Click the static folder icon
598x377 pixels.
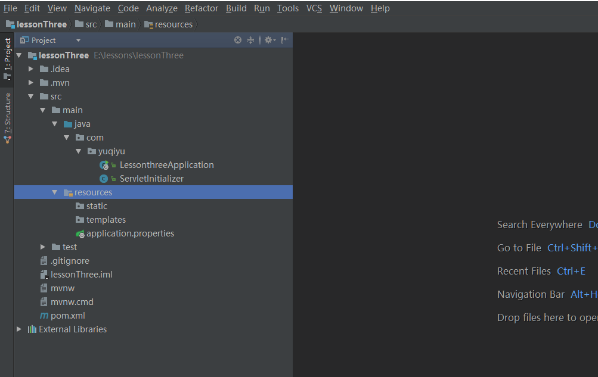click(80, 206)
